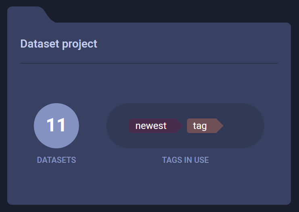This screenshot has height=212, width=299.
Task: Click the gap between counter circle and tags pill
Action: (93, 126)
